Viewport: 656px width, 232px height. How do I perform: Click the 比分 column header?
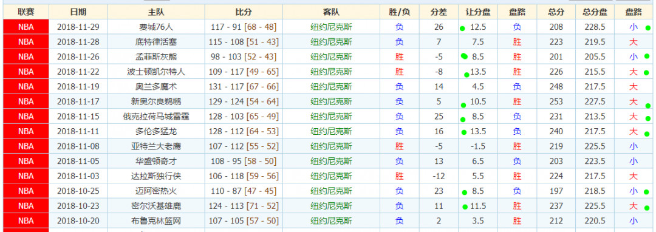[244, 12]
